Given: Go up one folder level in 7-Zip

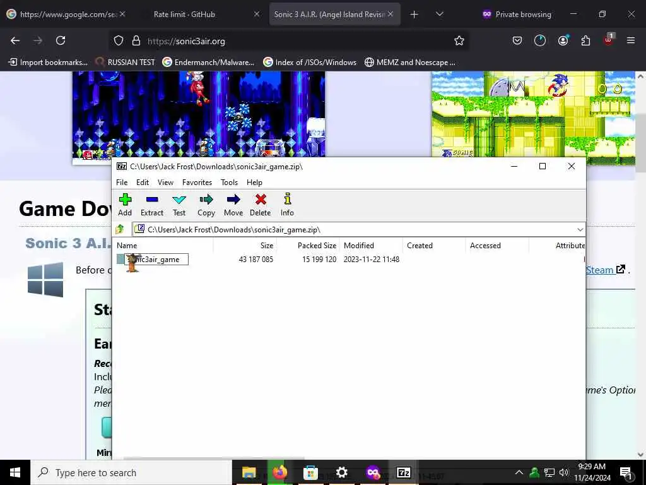Looking at the screenshot, I should (120, 229).
